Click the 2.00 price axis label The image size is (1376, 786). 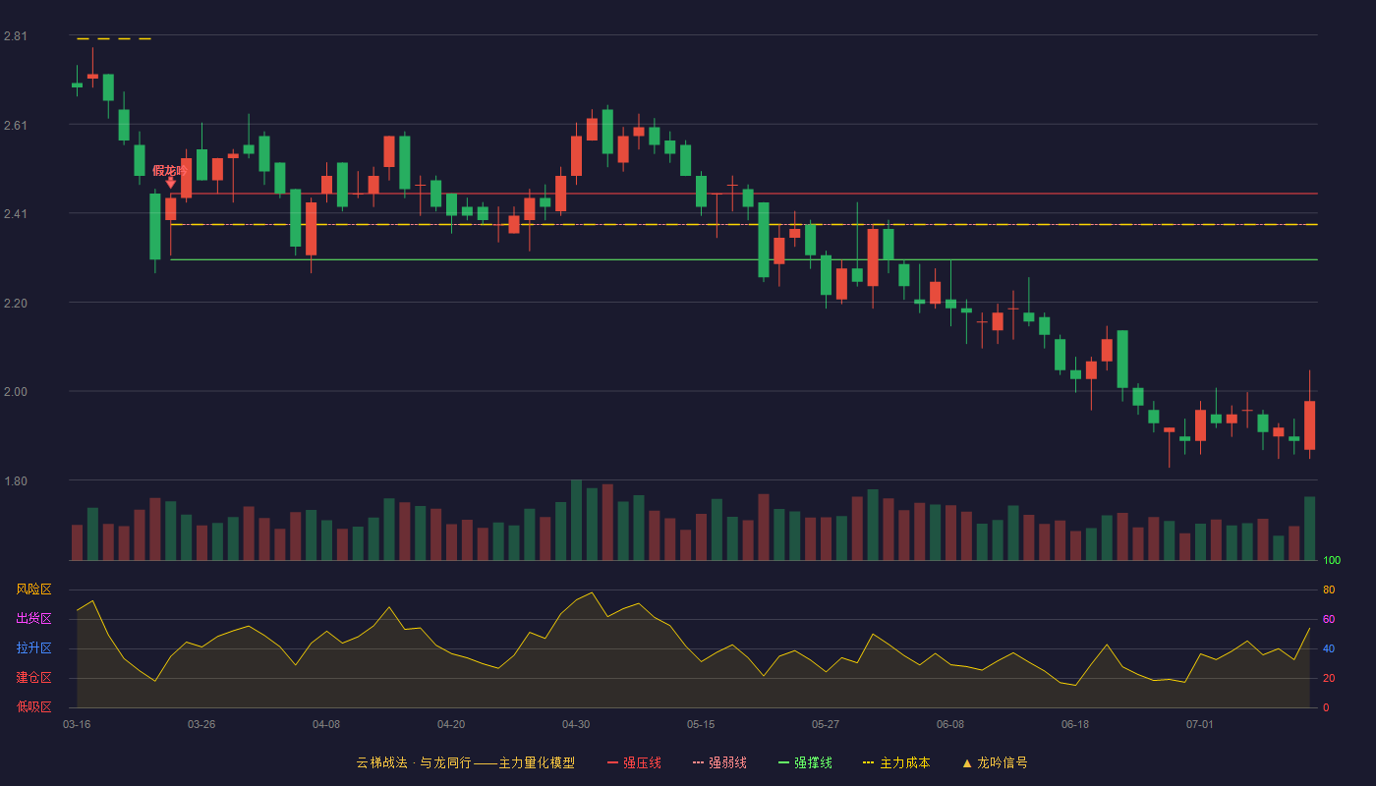(16, 392)
